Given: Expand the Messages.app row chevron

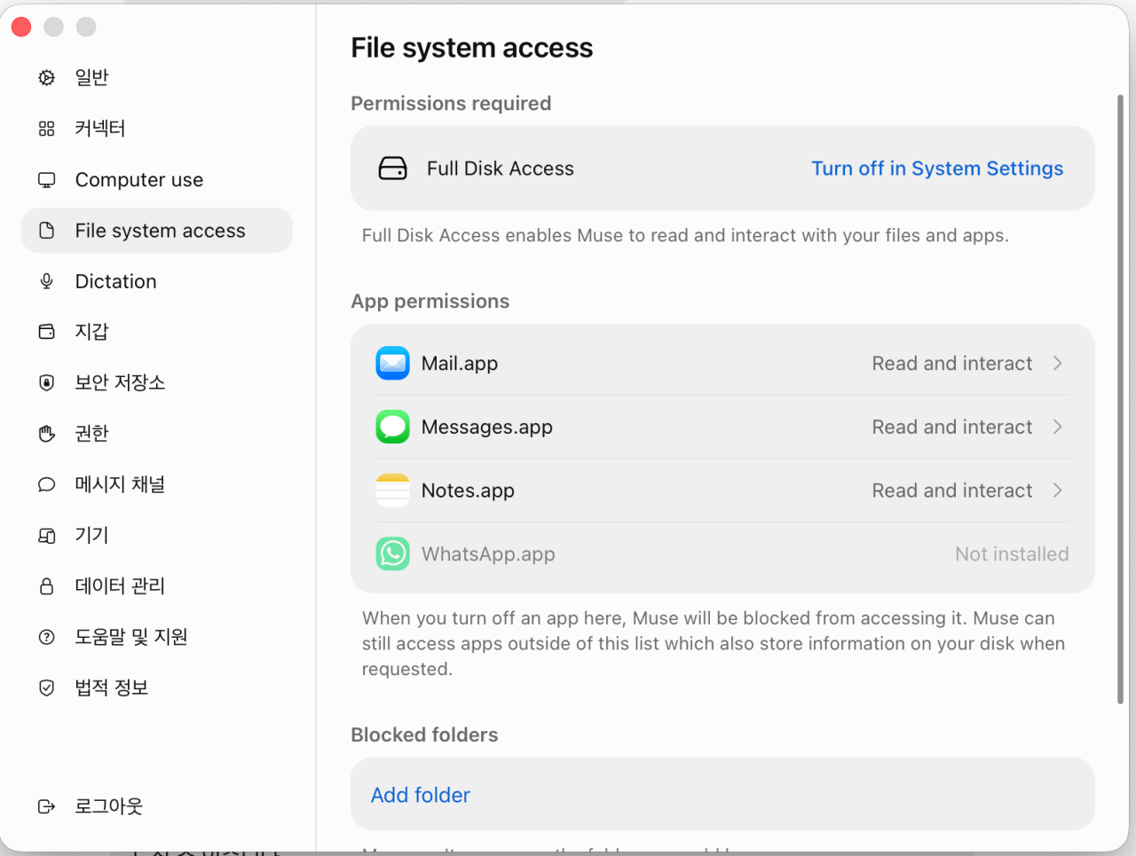Looking at the screenshot, I should pos(1057,427).
